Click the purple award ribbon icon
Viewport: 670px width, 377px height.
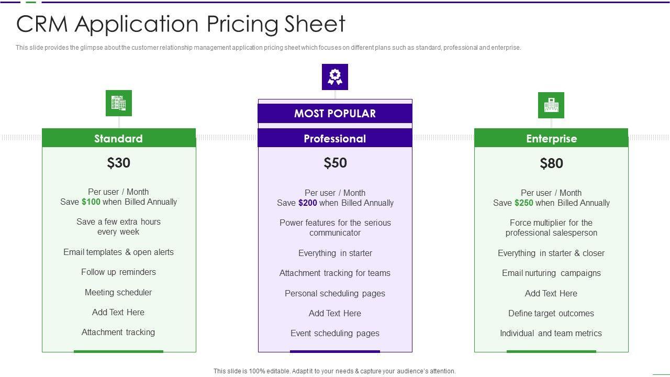click(335, 77)
